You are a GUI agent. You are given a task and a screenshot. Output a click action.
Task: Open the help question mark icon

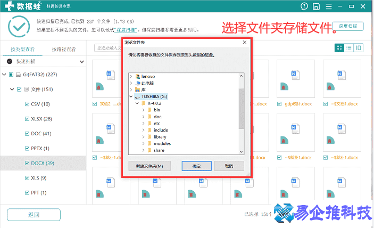pyautogui.click(x=304, y=6)
